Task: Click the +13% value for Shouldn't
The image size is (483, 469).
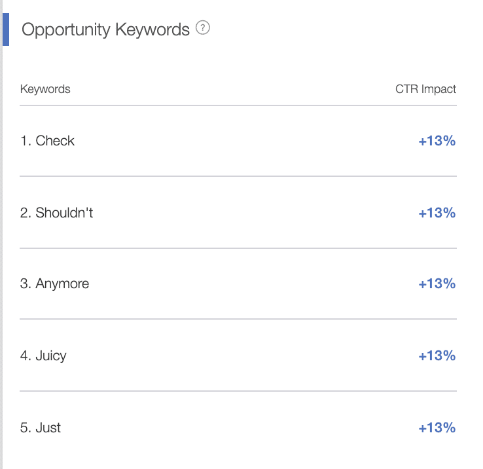Action: [437, 213]
